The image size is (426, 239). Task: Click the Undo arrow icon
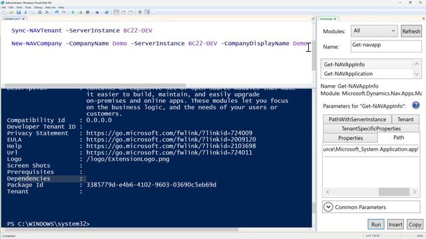[x=57, y=13]
